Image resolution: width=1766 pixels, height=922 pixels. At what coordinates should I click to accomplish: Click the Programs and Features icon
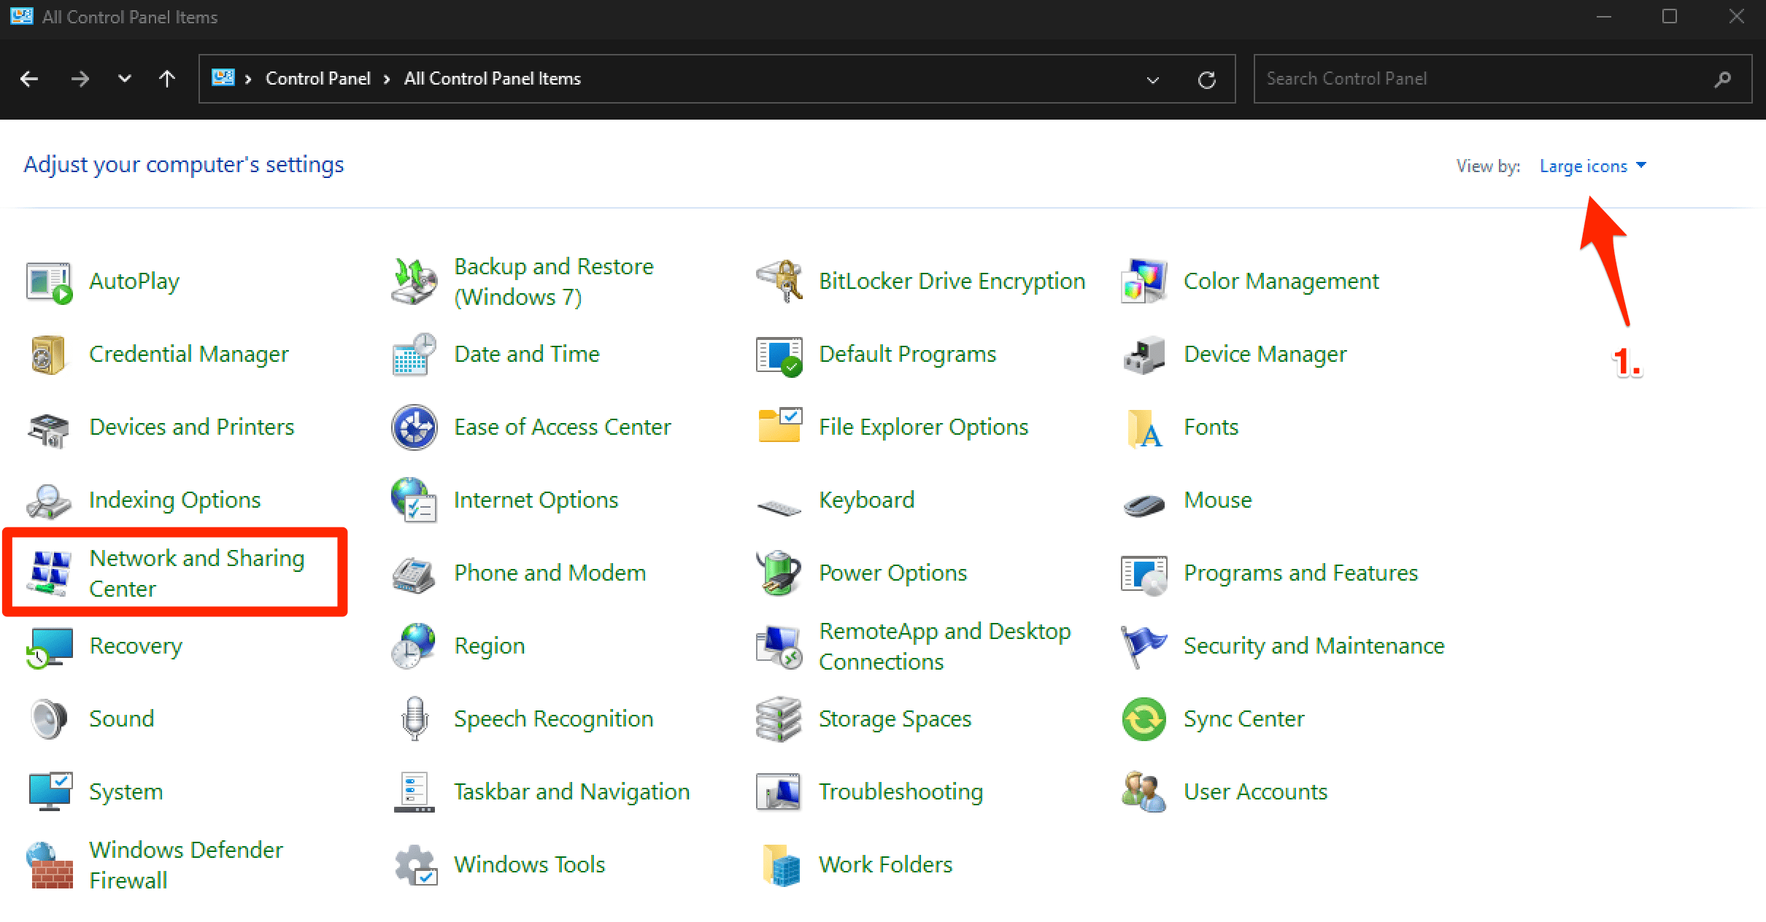[x=1144, y=575]
